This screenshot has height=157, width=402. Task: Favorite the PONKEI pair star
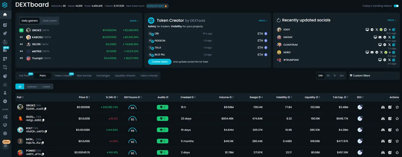pos(397,152)
